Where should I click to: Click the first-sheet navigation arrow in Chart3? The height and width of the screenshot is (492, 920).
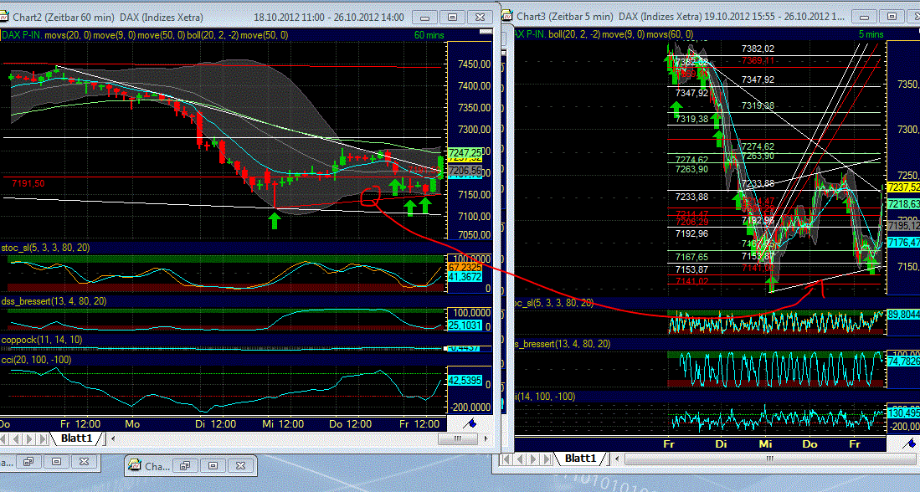tap(506, 459)
